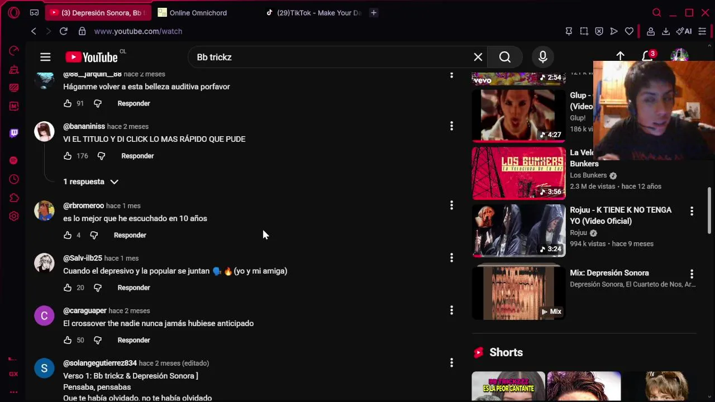The height and width of the screenshot is (402, 715).
Task: Switch to the TikTok tab
Action: tap(314, 12)
